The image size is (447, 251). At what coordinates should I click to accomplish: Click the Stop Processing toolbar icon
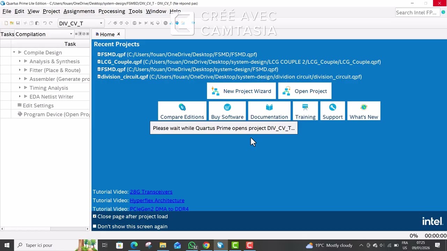[134, 23]
